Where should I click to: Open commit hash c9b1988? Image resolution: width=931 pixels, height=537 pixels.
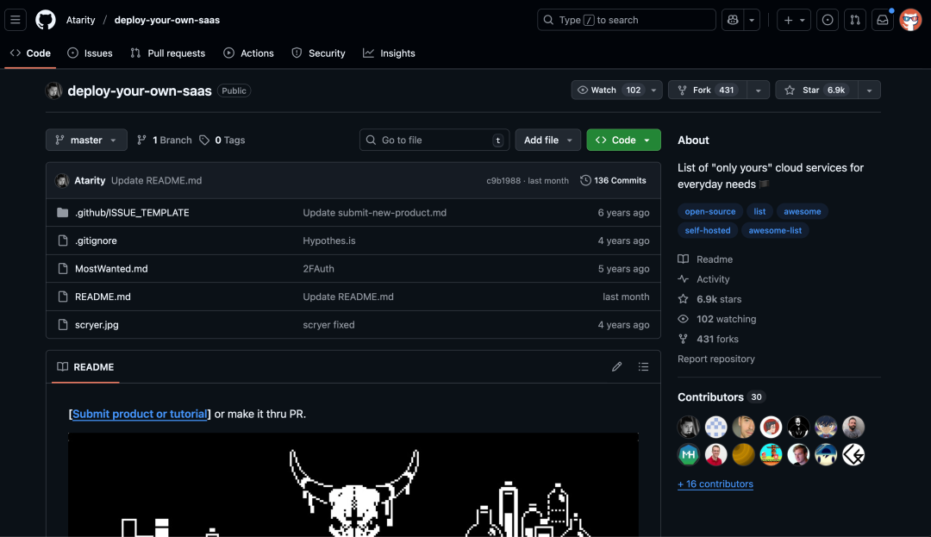503,180
